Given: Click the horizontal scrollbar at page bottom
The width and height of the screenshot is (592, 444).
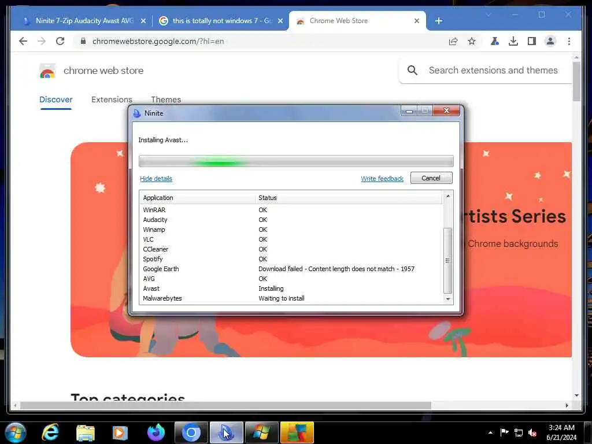Looking at the screenshot, I should (225, 405).
